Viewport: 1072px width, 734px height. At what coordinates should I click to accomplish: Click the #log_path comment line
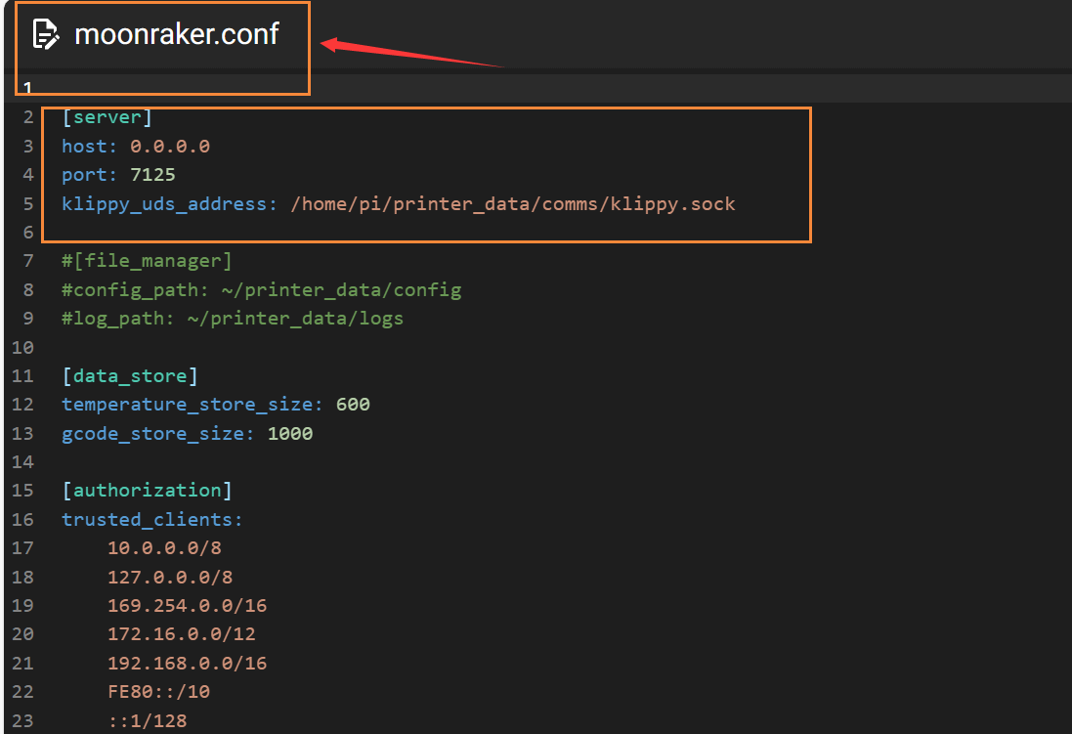pos(233,319)
